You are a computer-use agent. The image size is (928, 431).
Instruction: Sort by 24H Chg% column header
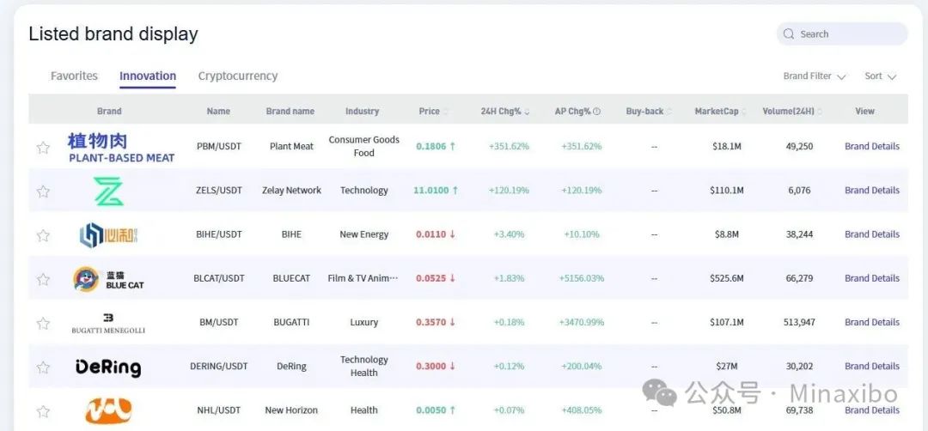coord(505,111)
